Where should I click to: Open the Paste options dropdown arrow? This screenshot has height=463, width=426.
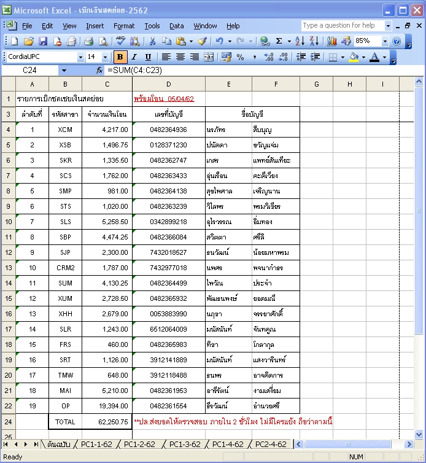point(191,41)
